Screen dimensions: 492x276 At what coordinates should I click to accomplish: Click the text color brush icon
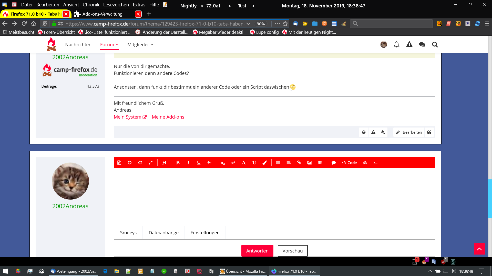(x=265, y=163)
